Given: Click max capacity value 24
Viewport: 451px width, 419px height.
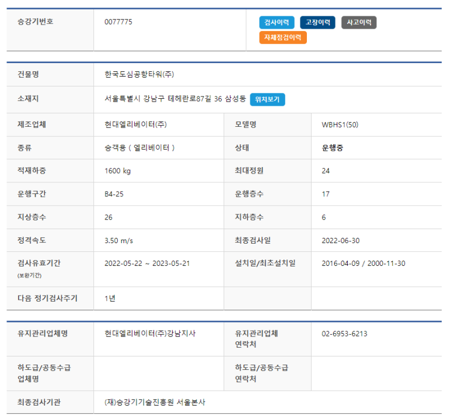Looking at the screenshot, I should [326, 171].
